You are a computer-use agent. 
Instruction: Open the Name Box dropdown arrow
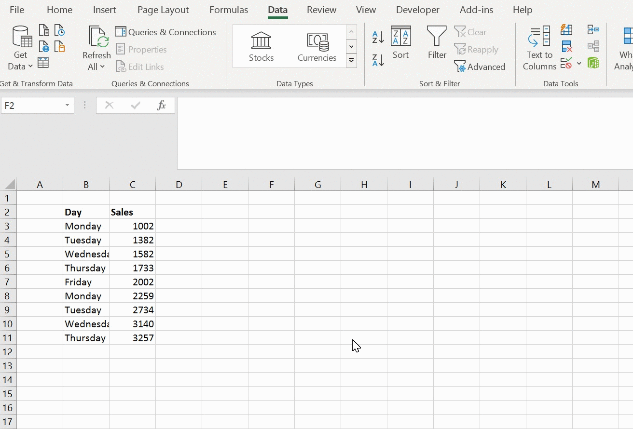pos(67,106)
